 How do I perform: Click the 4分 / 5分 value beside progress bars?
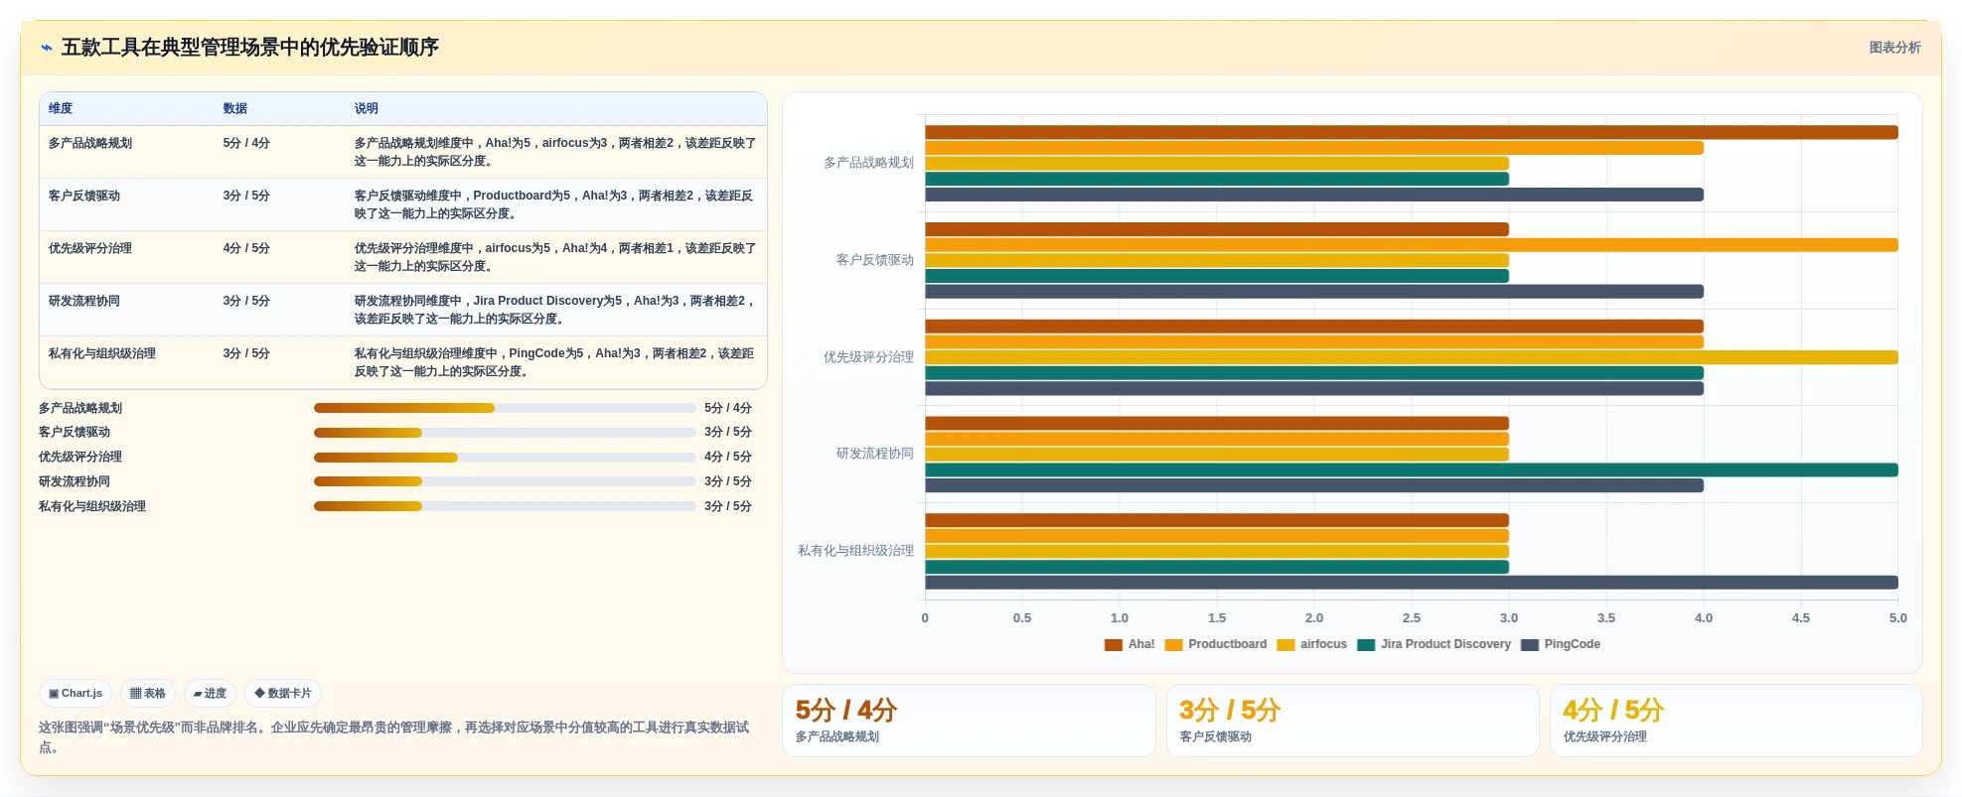pos(728,457)
